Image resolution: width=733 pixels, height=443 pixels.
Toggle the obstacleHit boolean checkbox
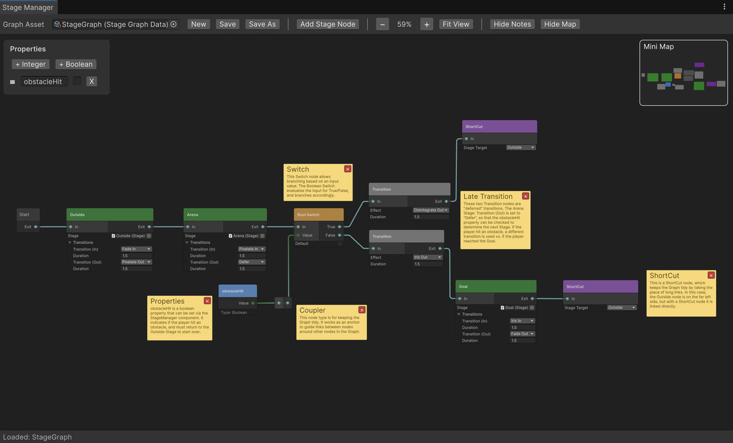click(77, 81)
